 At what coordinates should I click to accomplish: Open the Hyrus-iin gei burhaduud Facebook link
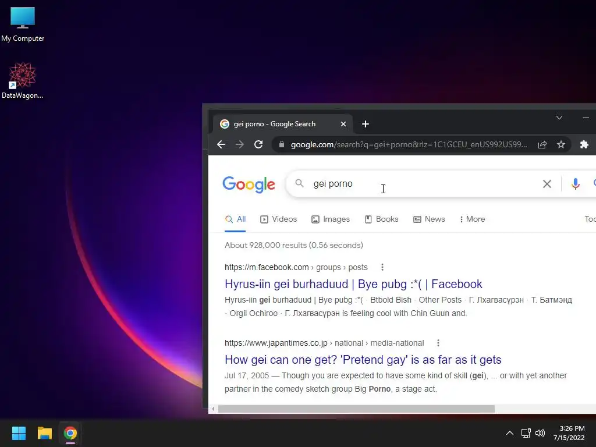[x=353, y=284]
